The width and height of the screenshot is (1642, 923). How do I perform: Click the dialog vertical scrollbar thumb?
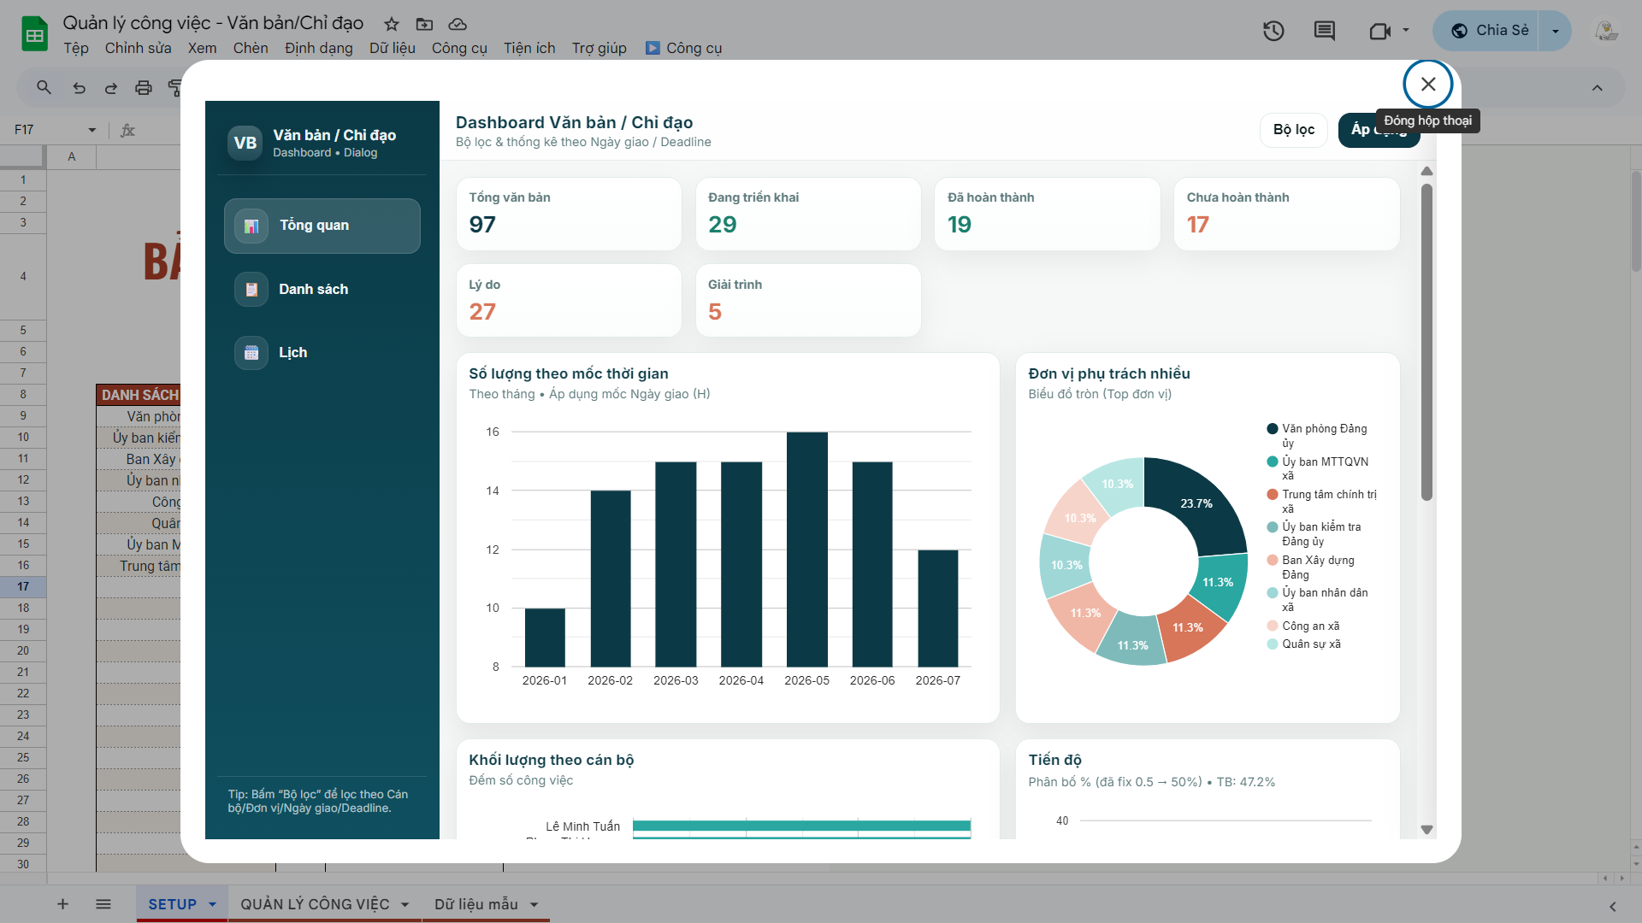point(1426,342)
